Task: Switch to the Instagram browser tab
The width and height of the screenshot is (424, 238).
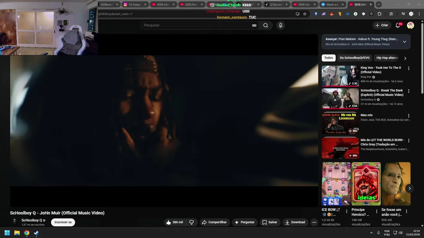Action: [x=134, y=5]
